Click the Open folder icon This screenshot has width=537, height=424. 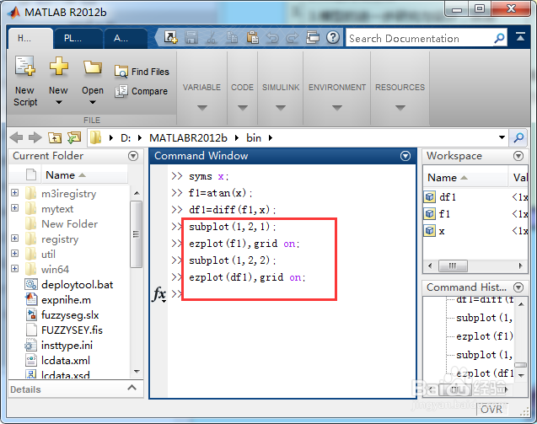tap(93, 67)
